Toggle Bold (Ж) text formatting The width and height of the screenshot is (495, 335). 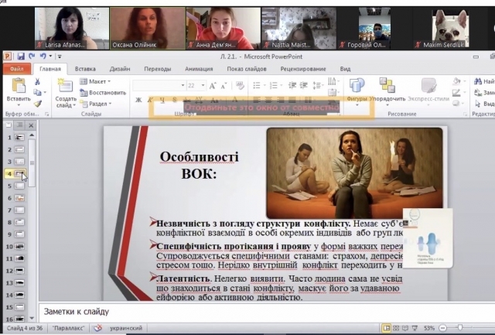[x=138, y=99]
